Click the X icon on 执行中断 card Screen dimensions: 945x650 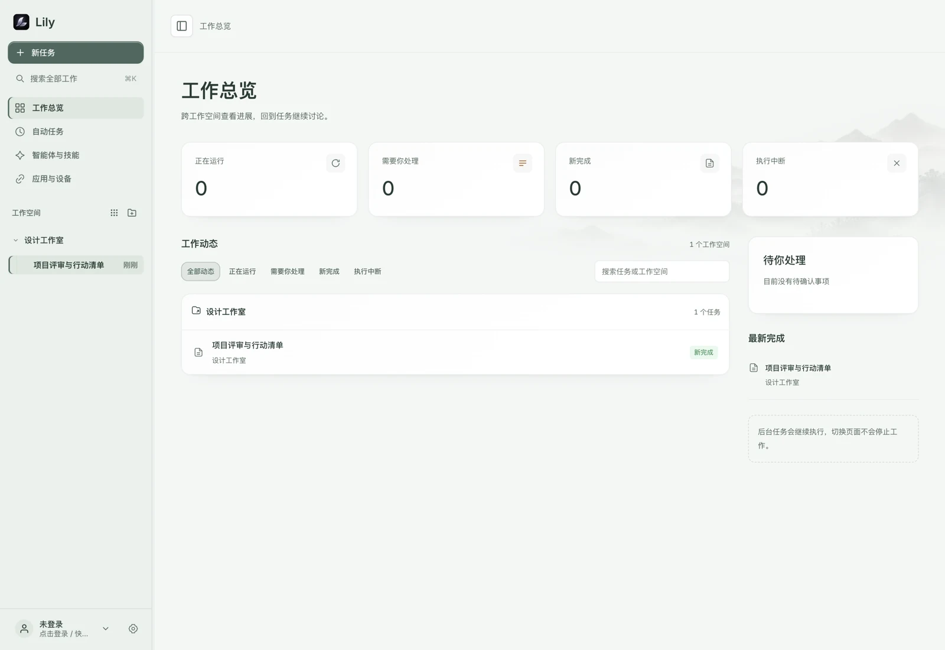(897, 163)
